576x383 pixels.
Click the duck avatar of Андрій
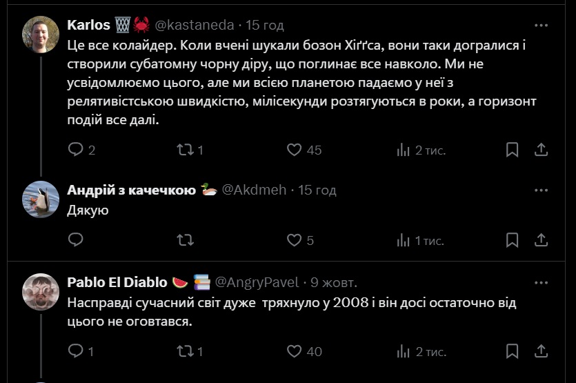tap(41, 197)
